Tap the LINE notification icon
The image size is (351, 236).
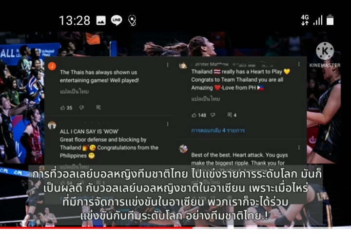tap(117, 20)
